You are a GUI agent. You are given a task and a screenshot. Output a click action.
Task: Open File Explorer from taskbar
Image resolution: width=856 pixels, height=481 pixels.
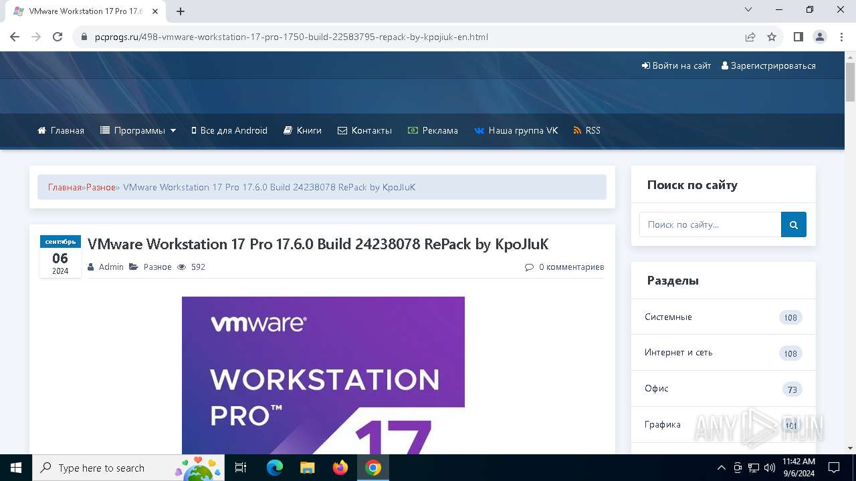[x=307, y=468]
